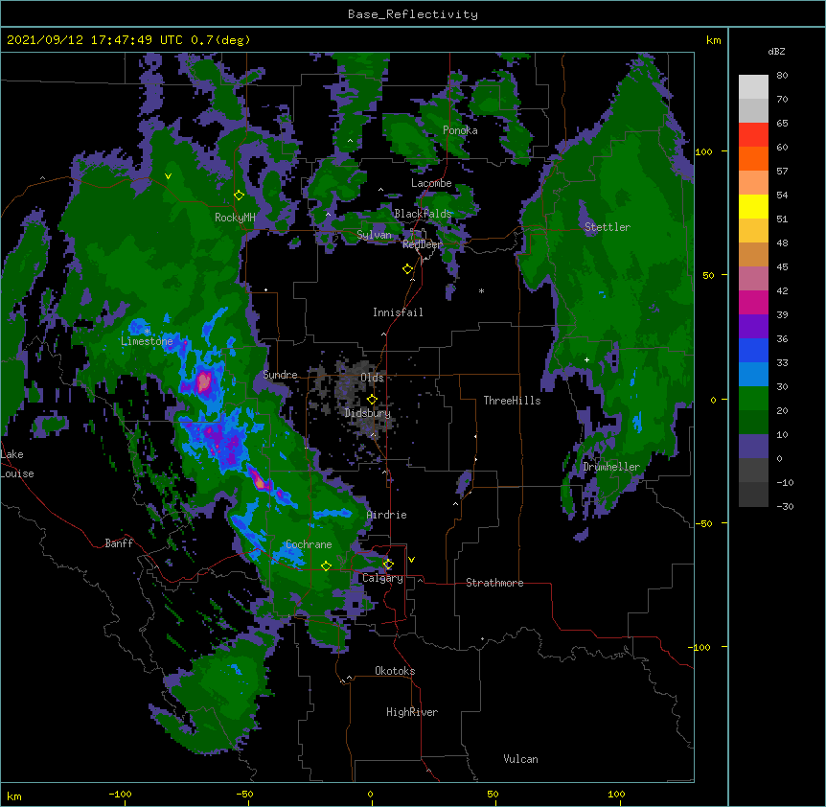This screenshot has width=826, height=807.
Task: Click the 80 value on dBZ scale
Action: (782, 76)
